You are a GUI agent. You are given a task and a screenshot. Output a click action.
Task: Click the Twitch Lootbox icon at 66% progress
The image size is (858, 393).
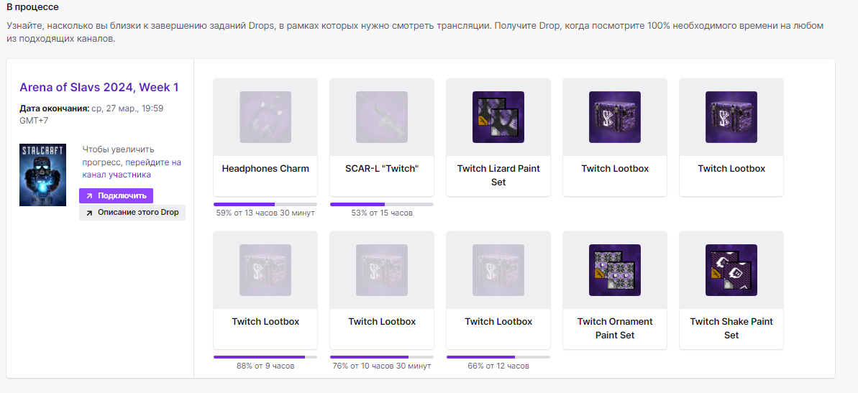(498, 269)
